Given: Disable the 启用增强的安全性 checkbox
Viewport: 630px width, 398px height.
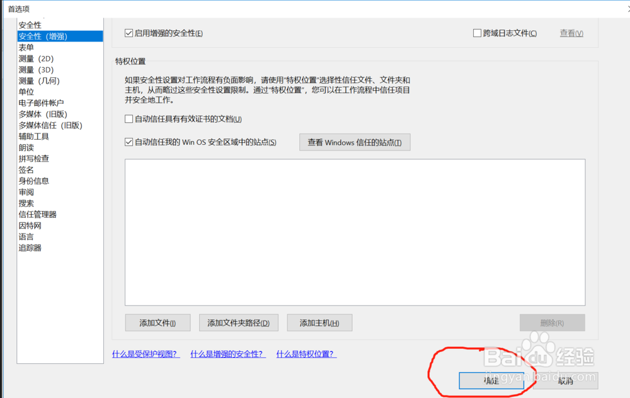Looking at the screenshot, I should pos(129,33).
